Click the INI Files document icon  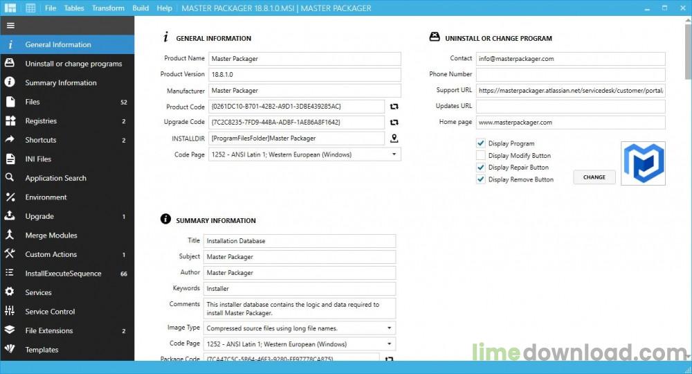(10, 159)
